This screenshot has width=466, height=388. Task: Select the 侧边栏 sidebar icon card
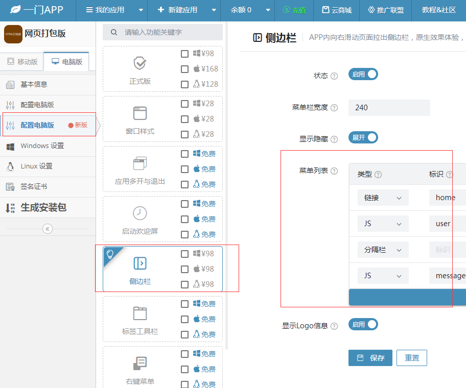pos(139,263)
